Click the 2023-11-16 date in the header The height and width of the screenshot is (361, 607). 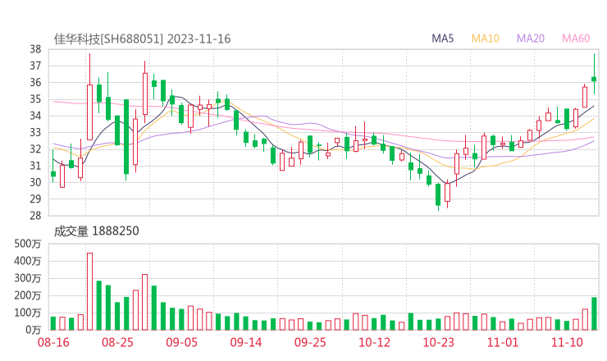pos(200,39)
